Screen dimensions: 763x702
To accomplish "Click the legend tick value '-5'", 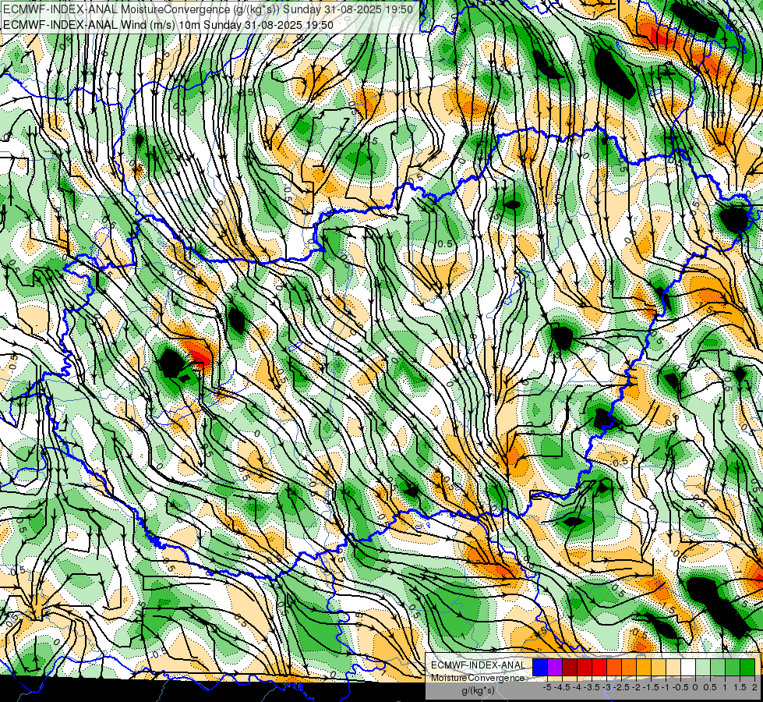I will (547, 687).
